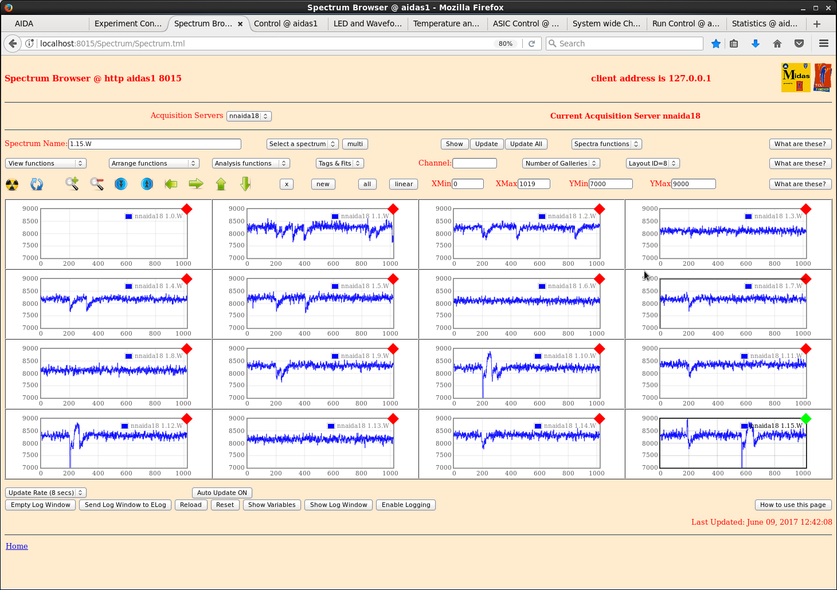Open the Tags & Fits dropdown

click(x=340, y=163)
